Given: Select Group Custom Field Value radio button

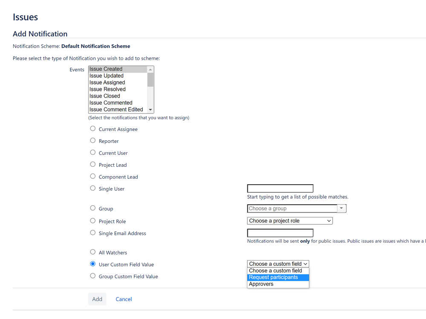Looking at the screenshot, I should 93,276.
